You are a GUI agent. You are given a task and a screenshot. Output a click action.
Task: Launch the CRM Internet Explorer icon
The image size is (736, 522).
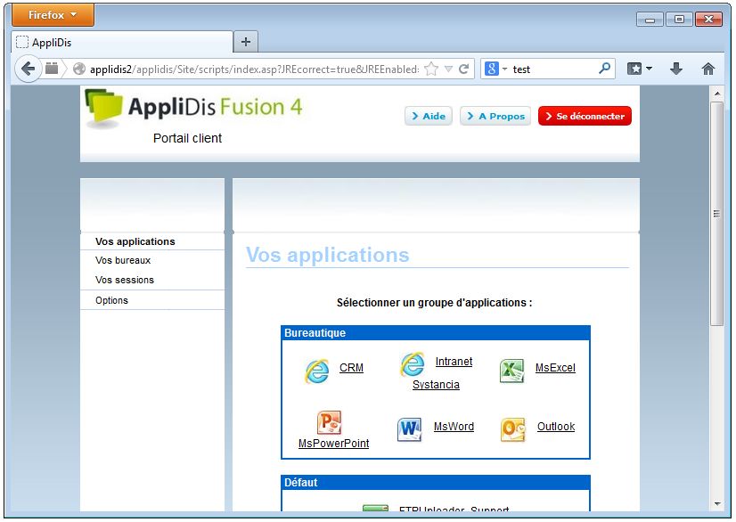click(x=316, y=371)
